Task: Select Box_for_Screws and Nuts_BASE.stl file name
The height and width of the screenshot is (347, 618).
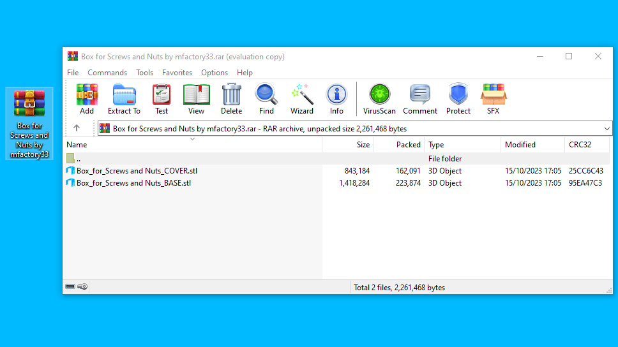Action: (133, 183)
